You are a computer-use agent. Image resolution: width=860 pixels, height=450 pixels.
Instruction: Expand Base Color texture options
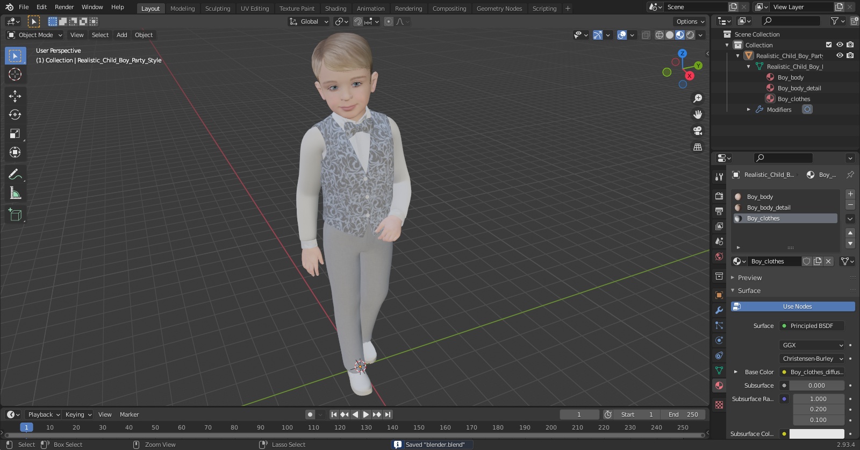[x=736, y=372]
